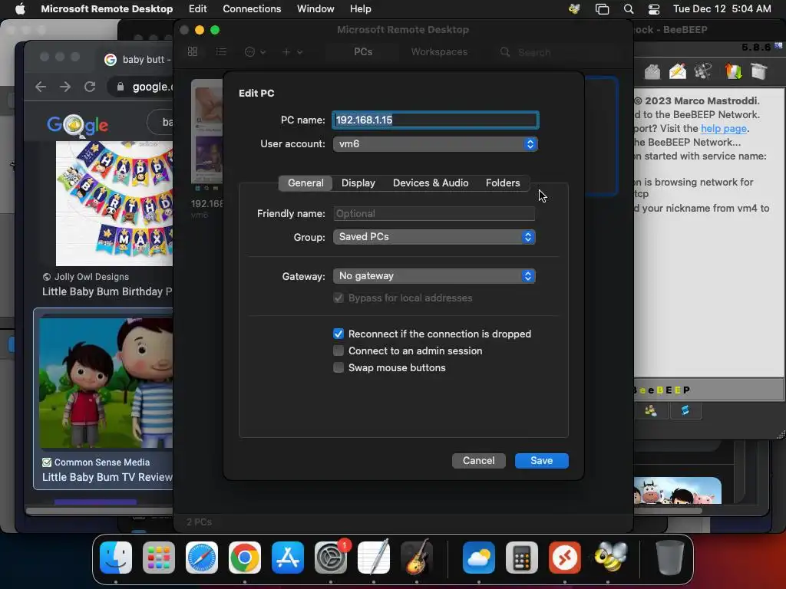
Task: Open the Window menu
Action: click(x=315, y=9)
